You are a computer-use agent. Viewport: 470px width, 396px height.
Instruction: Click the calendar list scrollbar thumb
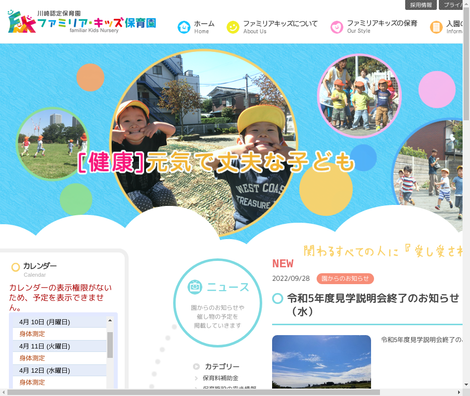pyautogui.click(x=110, y=345)
